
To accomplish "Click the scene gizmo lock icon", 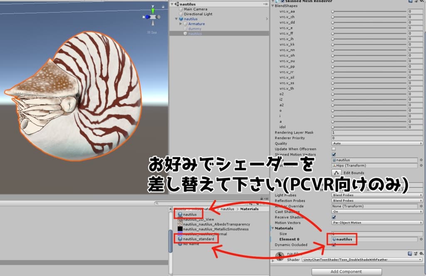I will point(163,7).
